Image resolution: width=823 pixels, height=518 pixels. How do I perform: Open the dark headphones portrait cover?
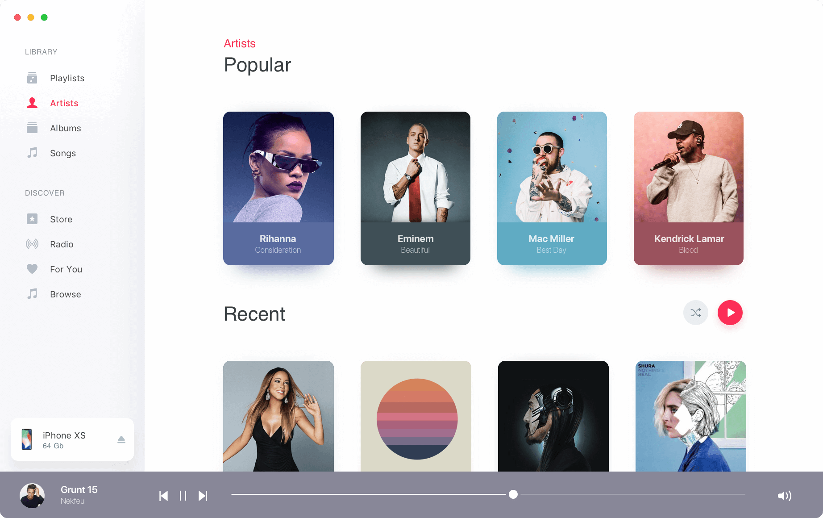[553, 416]
